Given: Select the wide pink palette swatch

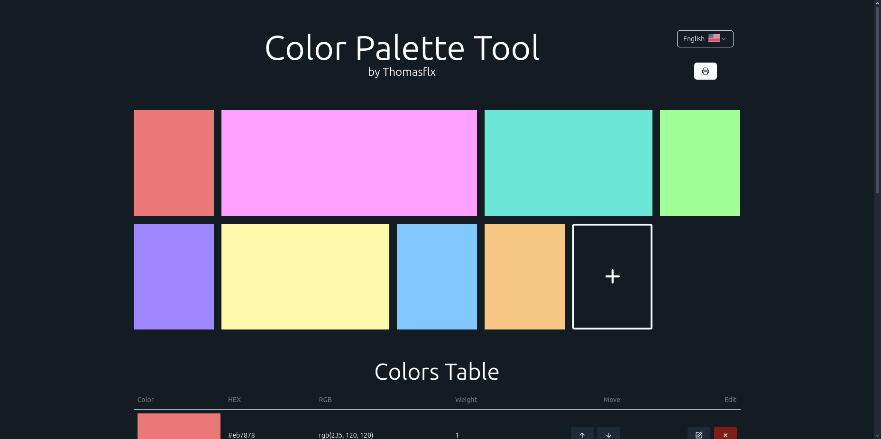Looking at the screenshot, I should (349, 163).
